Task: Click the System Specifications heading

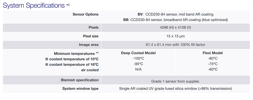Action: coord(34,5)
